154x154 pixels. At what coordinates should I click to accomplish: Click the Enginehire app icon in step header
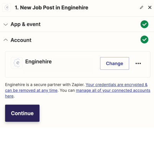point(7,7)
